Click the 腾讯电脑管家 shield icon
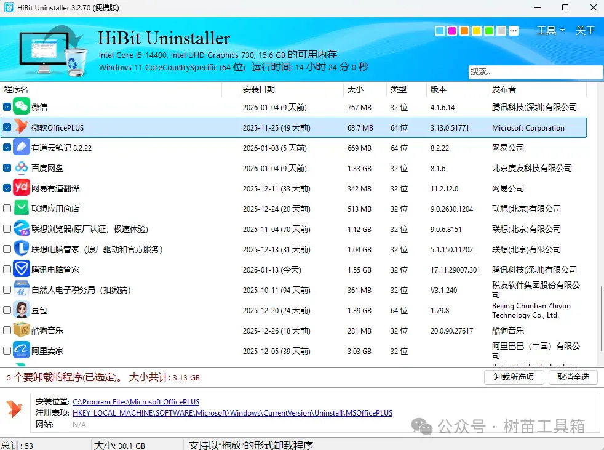The width and height of the screenshot is (604, 450). [21, 269]
